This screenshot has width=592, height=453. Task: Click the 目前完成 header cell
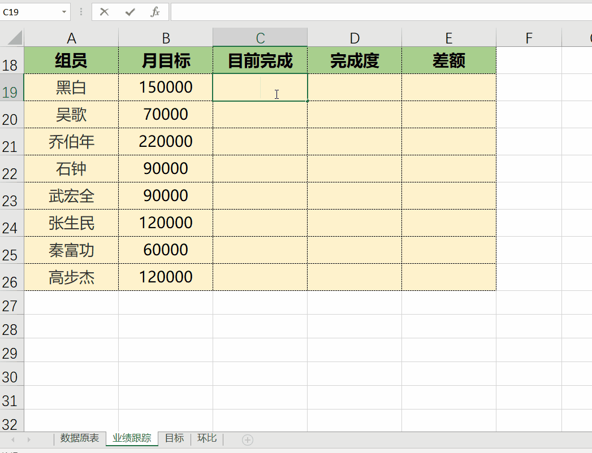pos(260,60)
